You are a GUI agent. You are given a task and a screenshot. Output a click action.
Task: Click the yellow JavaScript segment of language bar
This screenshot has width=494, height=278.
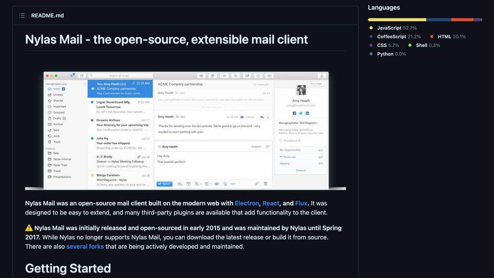(397, 20)
